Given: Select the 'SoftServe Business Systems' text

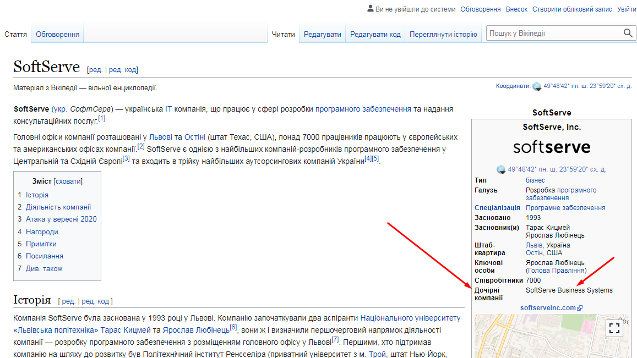Looking at the screenshot, I should [x=569, y=290].
